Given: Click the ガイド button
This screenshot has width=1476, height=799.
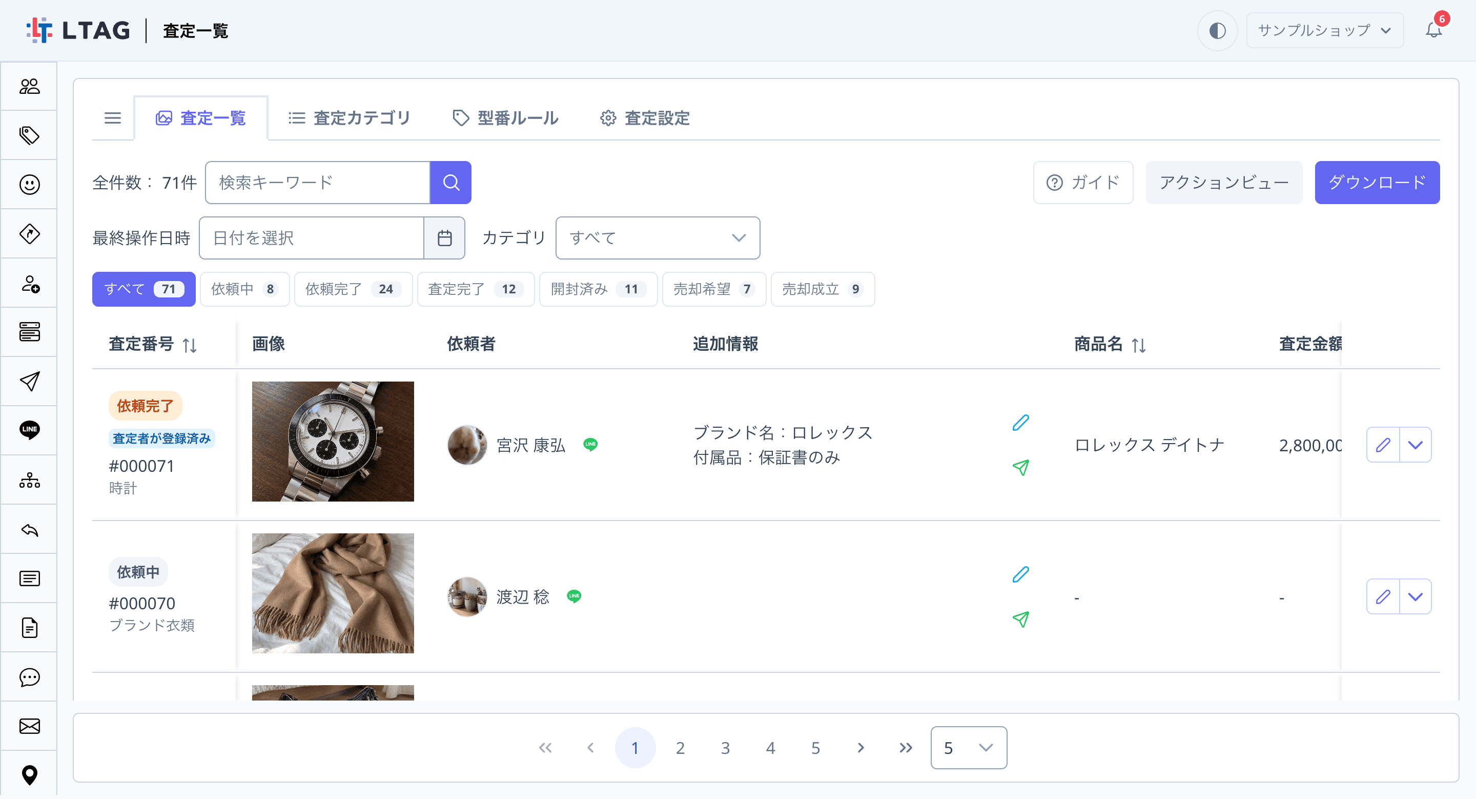Looking at the screenshot, I should [x=1083, y=182].
